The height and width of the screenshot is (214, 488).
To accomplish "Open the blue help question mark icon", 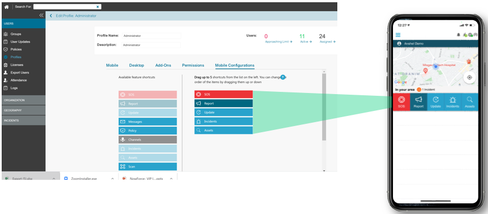I will [x=283, y=77].
